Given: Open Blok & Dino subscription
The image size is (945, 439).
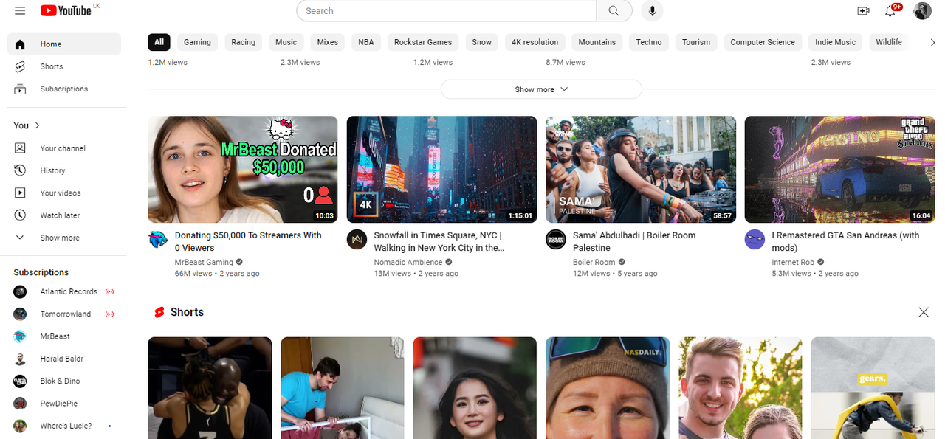Looking at the screenshot, I should [64, 381].
